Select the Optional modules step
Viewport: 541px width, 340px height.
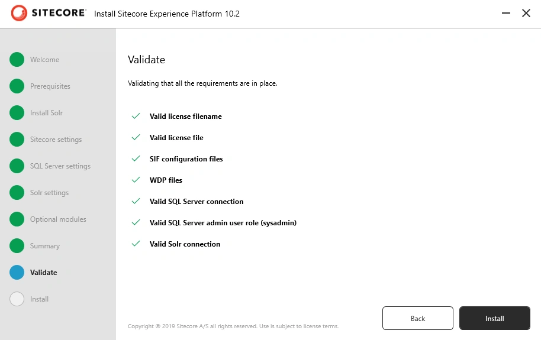58,219
